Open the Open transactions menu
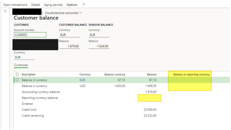The height and width of the screenshot is (130, 231). click(x=15, y=5)
